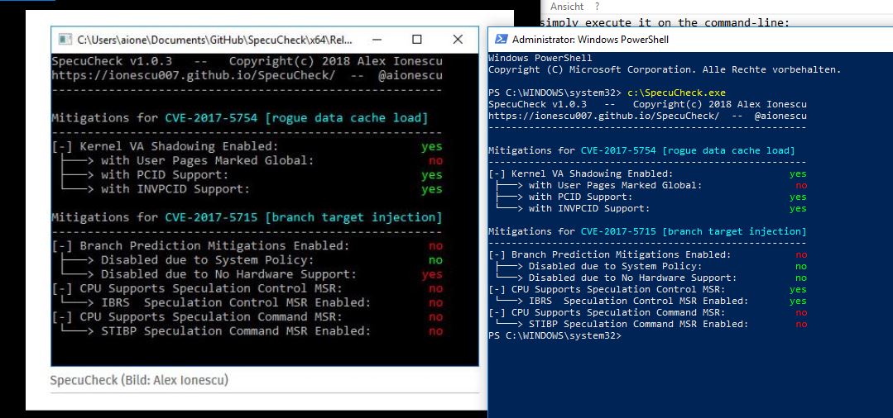
Task: Click the 'Copyright (C) Microsoft Corporation' line in PowerShell
Action: 664,69
